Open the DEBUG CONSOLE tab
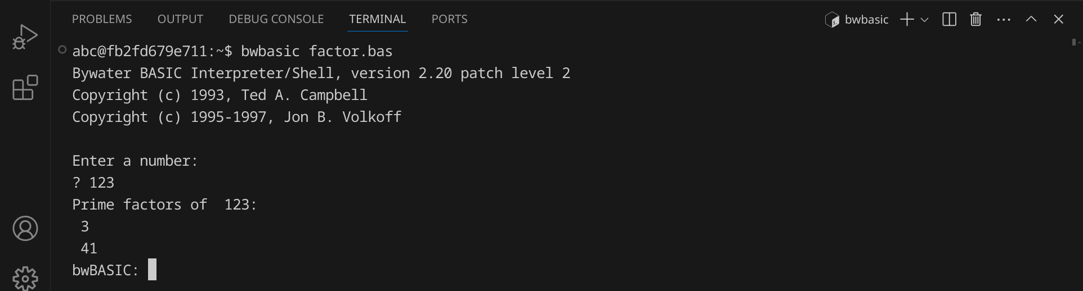Viewport: 1083px width, 291px height. click(x=276, y=19)
